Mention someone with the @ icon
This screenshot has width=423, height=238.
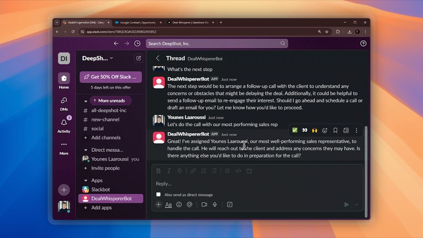189,204
